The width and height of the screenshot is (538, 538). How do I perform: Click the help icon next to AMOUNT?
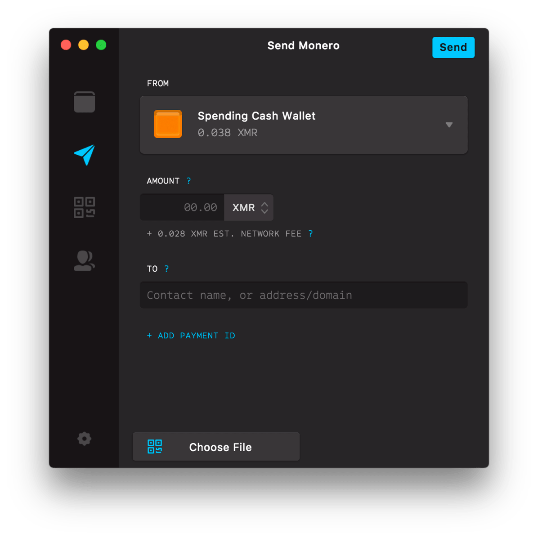188,180
